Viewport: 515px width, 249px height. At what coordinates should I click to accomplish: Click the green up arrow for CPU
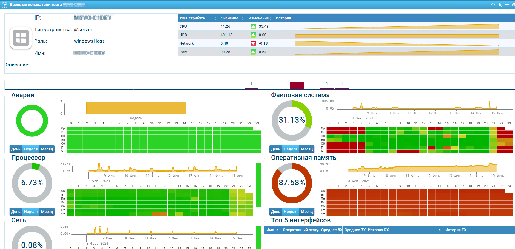coord(253,26)
